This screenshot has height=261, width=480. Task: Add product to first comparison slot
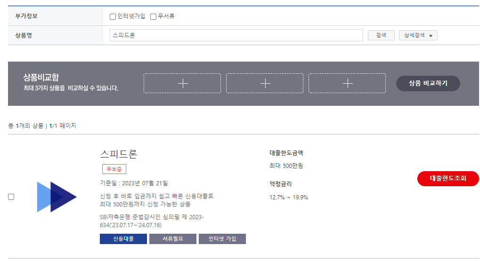click(x=182, y=83)
